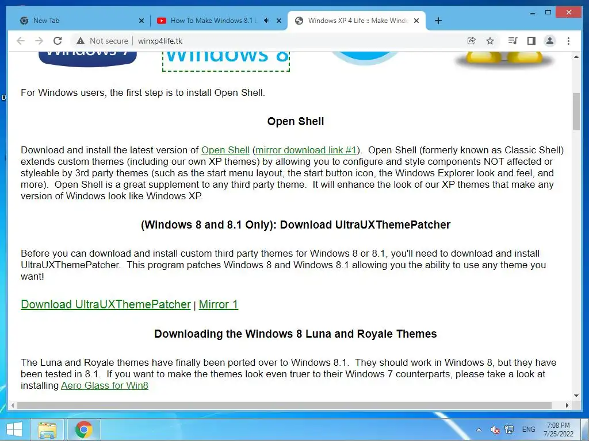Mute the YouTube tab audio icon
The height and width of the screenshot is (441, 589).
coord(266,21)
